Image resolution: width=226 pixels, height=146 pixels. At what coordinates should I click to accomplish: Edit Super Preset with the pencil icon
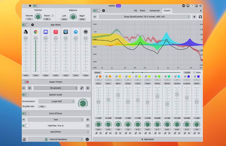[82, 88]
